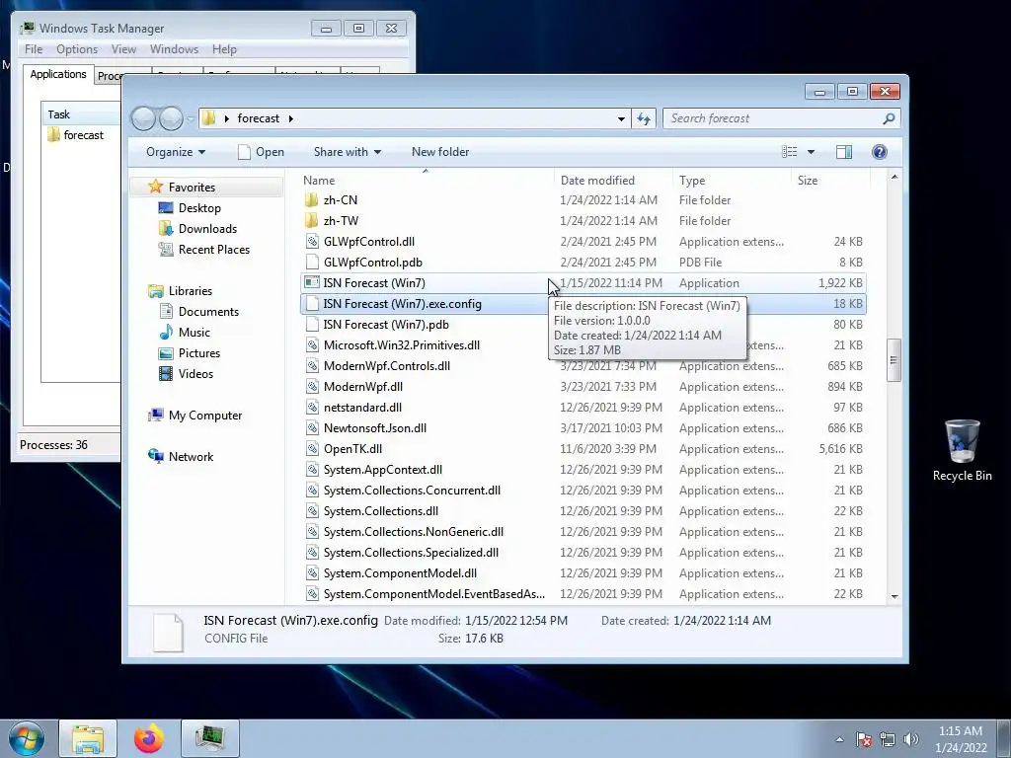Toggle the preview pane icon
The height and width of the screenshot is (758, 1011).
click(844, 152)
